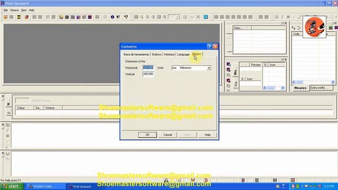Click the Vertical dimension input field
Viewport: 338px width, 190px height.
[x=148, y=74]
